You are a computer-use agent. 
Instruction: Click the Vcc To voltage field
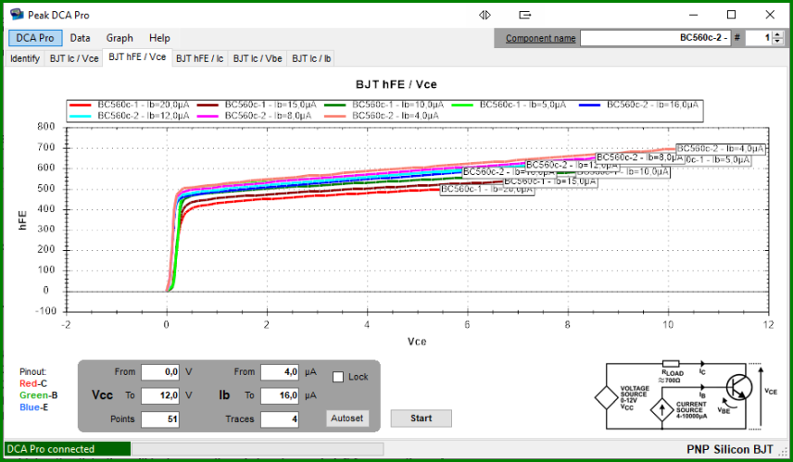pyautogui.click(x=160, y=395)
